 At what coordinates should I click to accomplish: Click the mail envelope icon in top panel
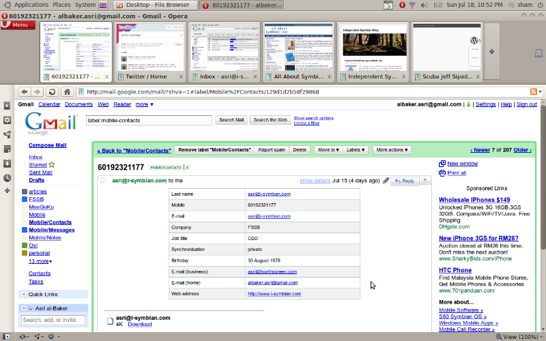coord(437,5)
